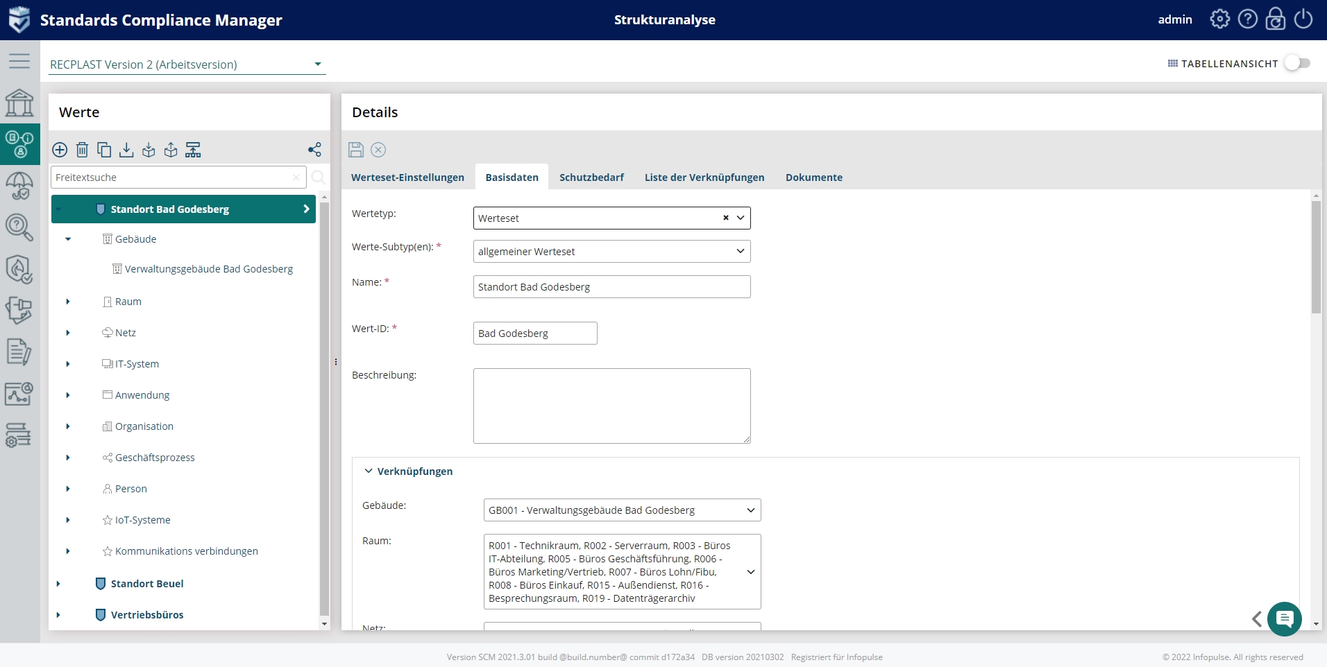The height and width of the screenshot is (667, 1327).
Task: Select the Standort Bad Godesberg row
Action: 183,209
